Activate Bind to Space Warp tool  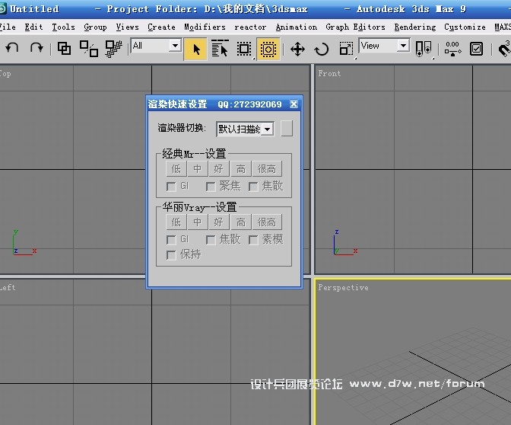(x=113, y=49)
